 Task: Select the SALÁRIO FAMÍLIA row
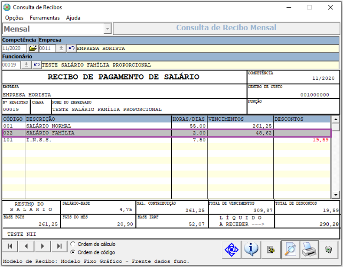tap(166, 133)
